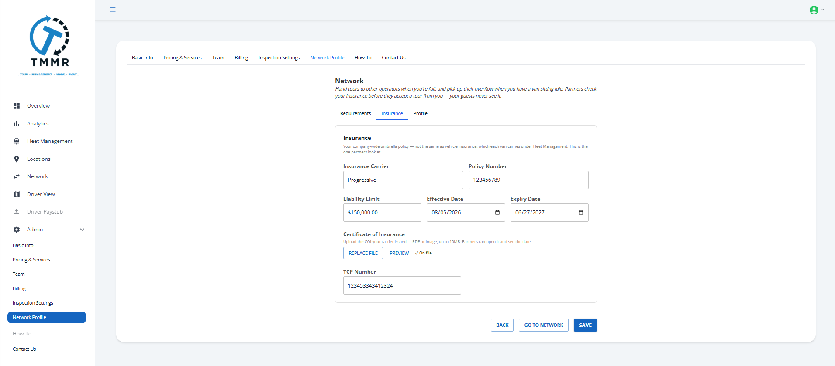Image resolution: width=835 pixels, height=366 pixels.
Task: Open the Billing top tab
Action: tap(241, 58)
